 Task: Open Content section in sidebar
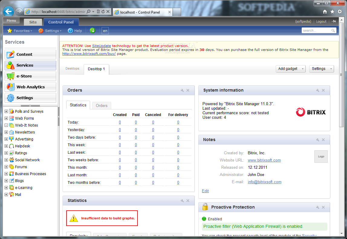point(30,54)
